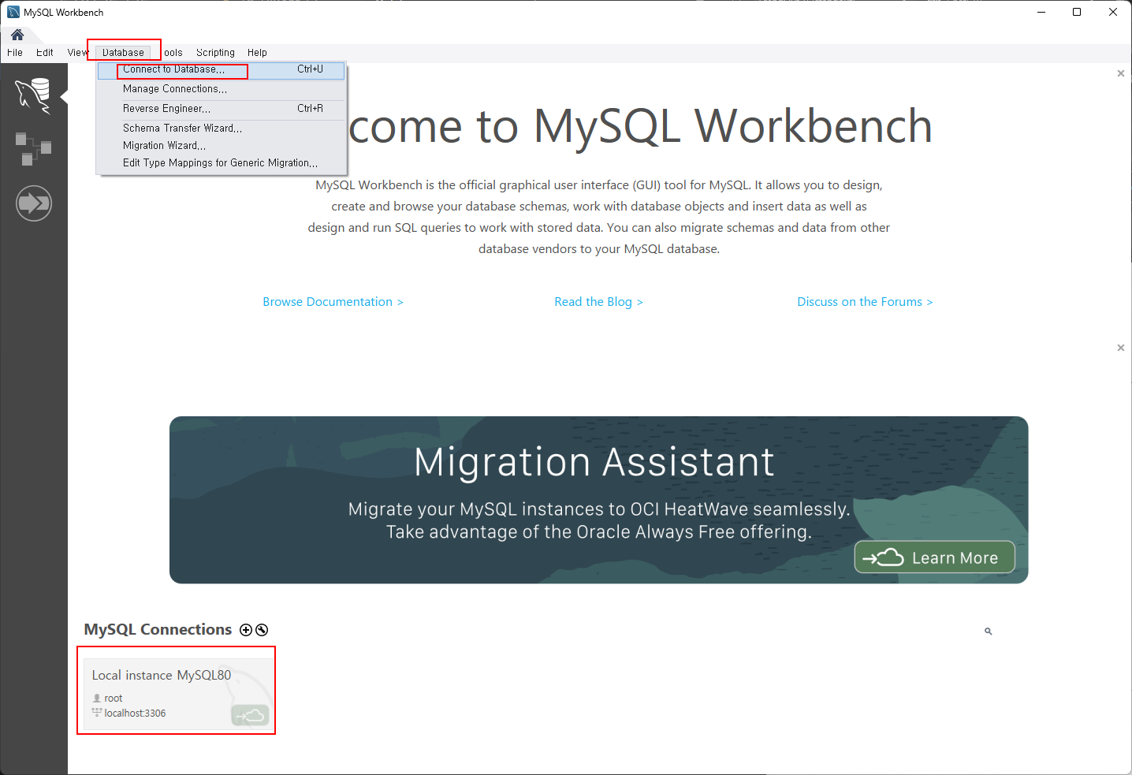Click the Database menu
Viewport: 1132px width, 775px height.
[x=123, y=53]
